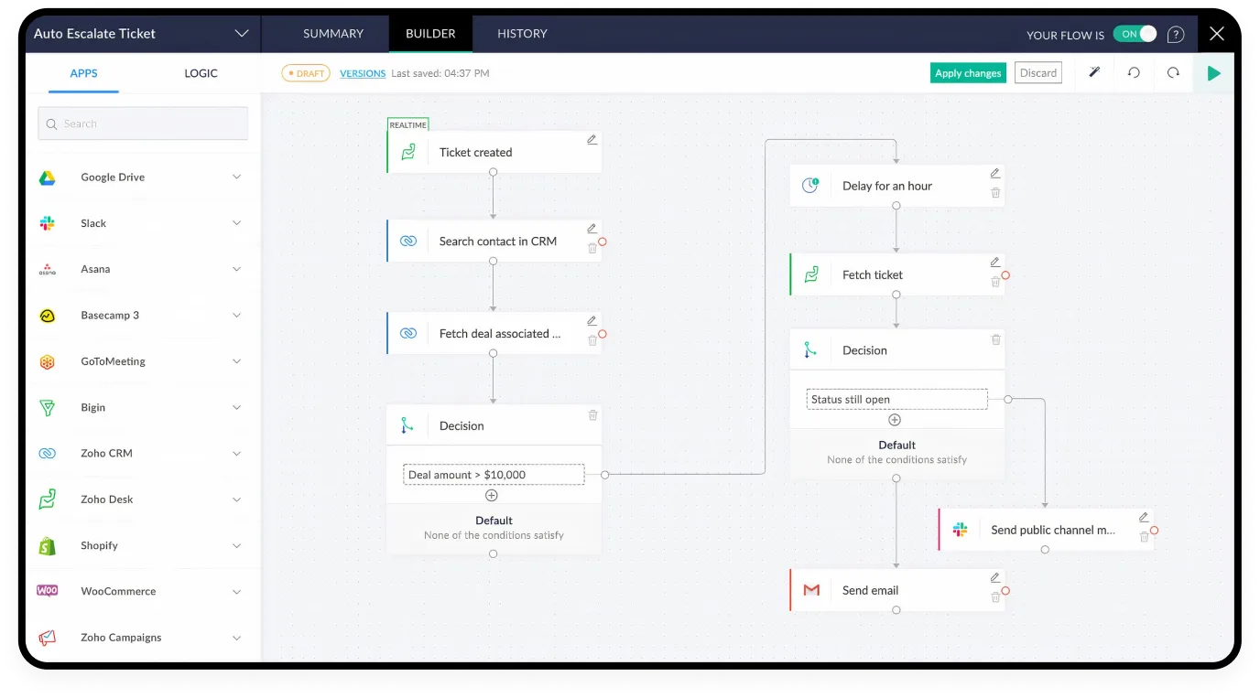The image size is (1260, 698).
Task: Click the apps Search field
Action: pos(143,123)
